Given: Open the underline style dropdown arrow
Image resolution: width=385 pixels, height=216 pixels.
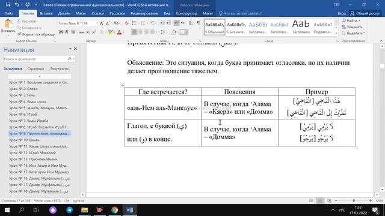Looking at the screenshot, I should (77, 32).
